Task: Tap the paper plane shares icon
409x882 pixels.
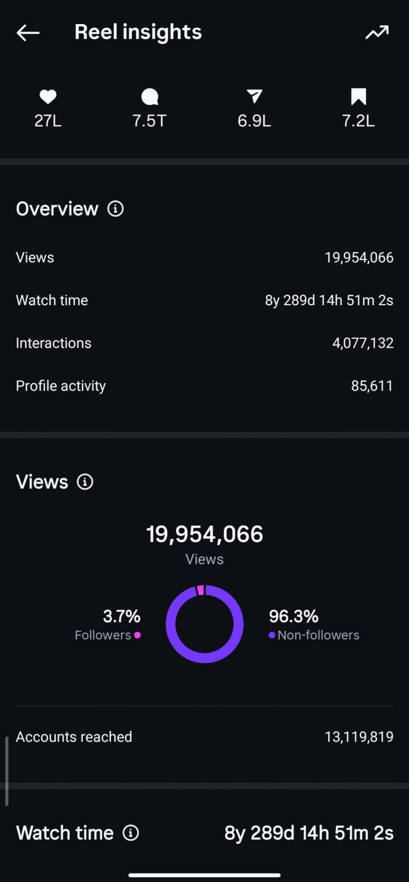Action: click(255, 97)
